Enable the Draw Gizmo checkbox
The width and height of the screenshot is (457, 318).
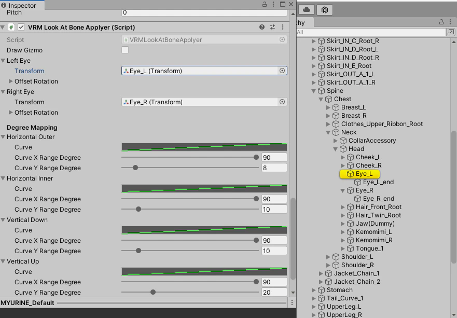[125, 50]
